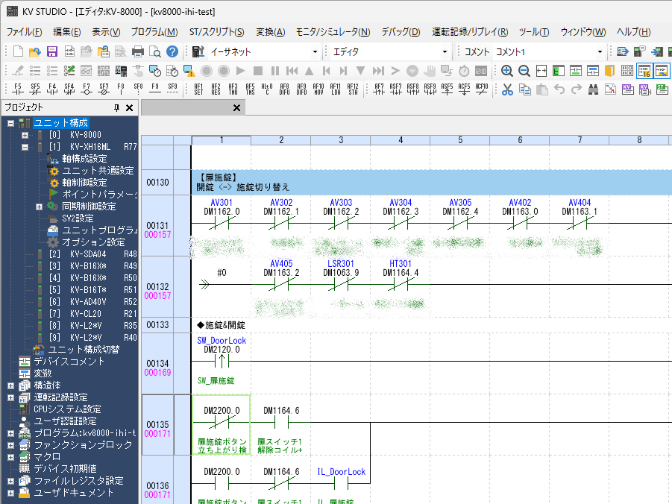Cut selection with the scissors icon
This screenshot has height=504, width=672.
[507, 89]
